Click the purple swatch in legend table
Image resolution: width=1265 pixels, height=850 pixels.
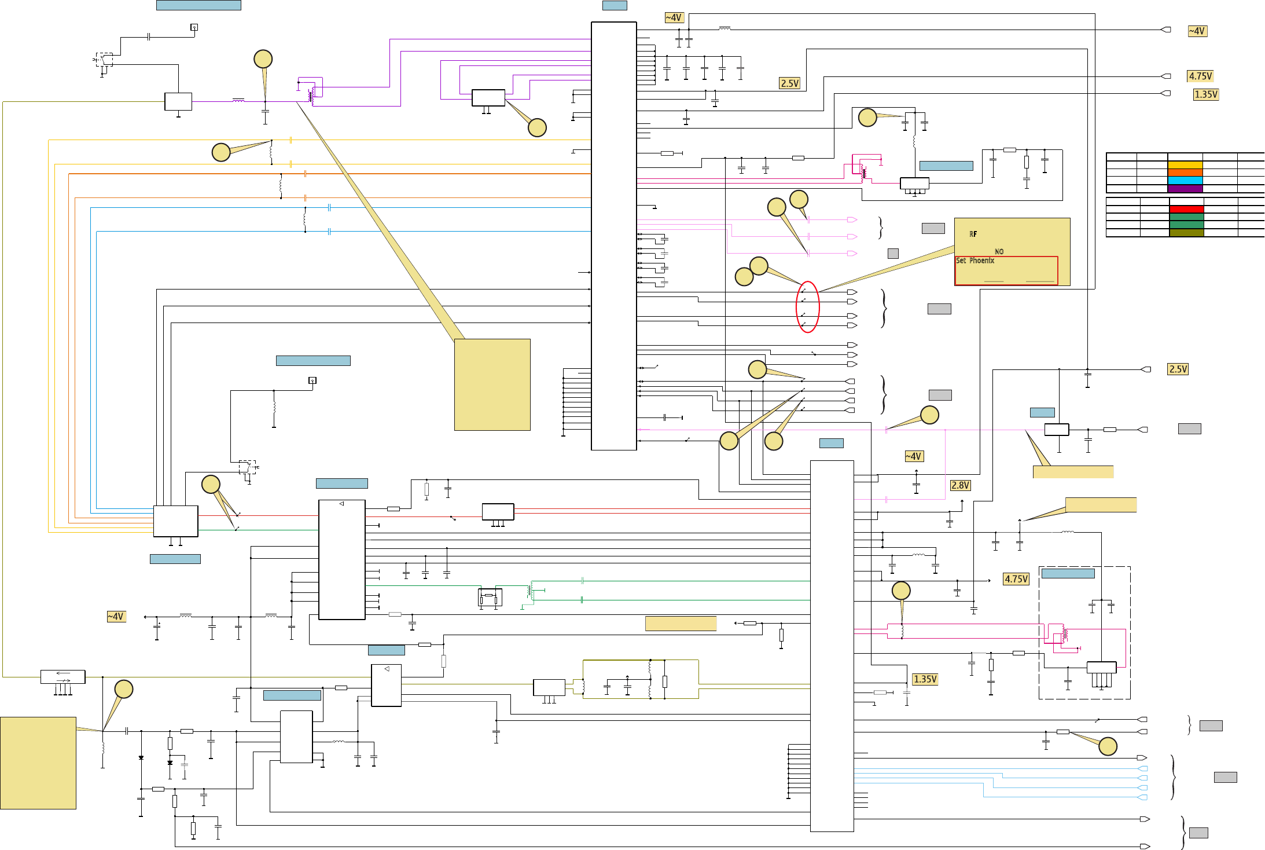point(1185,189)
